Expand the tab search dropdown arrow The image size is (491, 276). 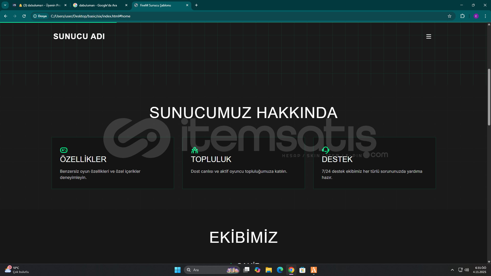click(5, 5)
